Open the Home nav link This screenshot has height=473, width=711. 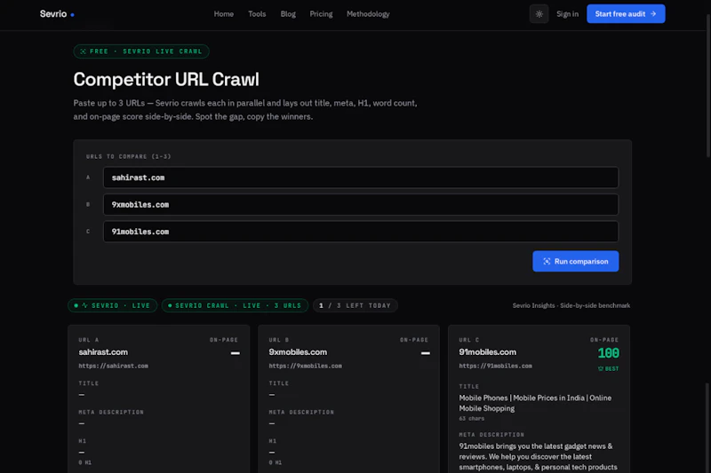[x=224, y=14]
